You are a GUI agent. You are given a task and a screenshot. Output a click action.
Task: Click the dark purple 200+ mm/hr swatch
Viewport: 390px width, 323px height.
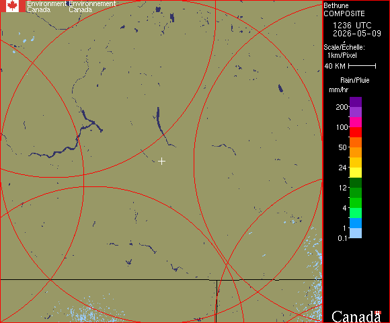tap(356, 102)
